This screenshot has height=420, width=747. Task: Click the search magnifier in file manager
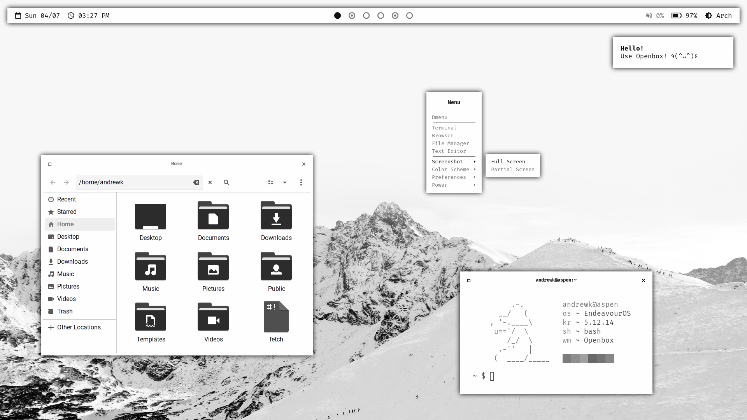(226, 182)
